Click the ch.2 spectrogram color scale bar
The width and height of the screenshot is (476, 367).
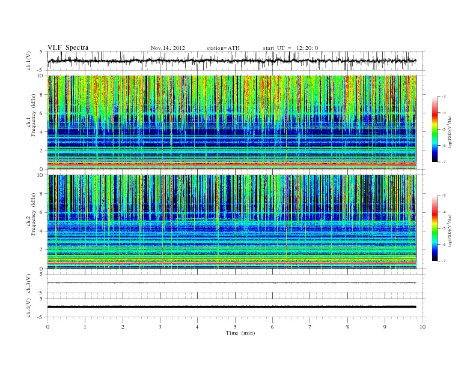(x=435, y=228)
